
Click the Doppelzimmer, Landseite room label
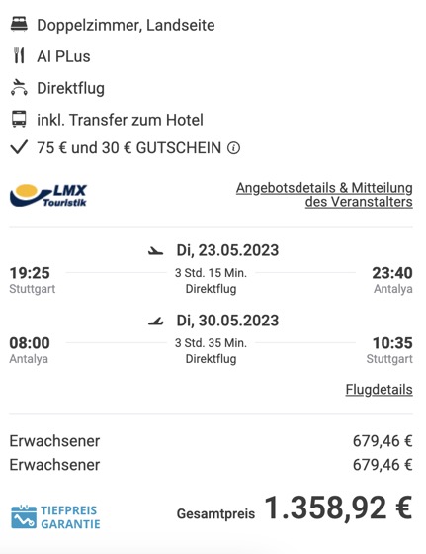point(126,25)
